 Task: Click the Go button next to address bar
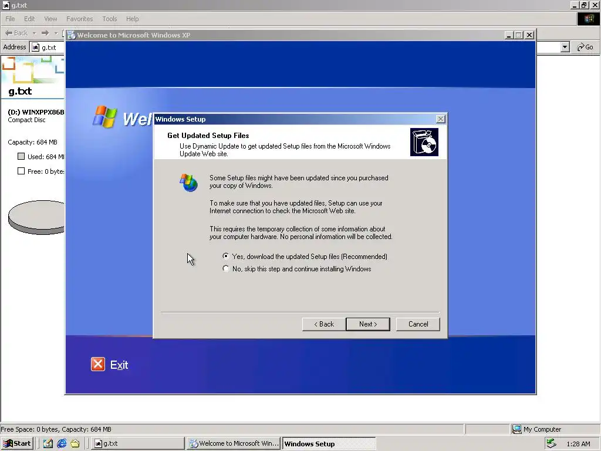pyautogui.click(x=585, y=47)
